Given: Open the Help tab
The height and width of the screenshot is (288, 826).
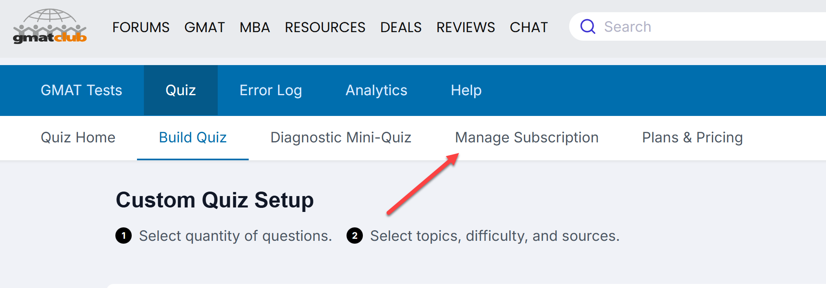Looking at the screenshot, I should [x=466, y=90].
